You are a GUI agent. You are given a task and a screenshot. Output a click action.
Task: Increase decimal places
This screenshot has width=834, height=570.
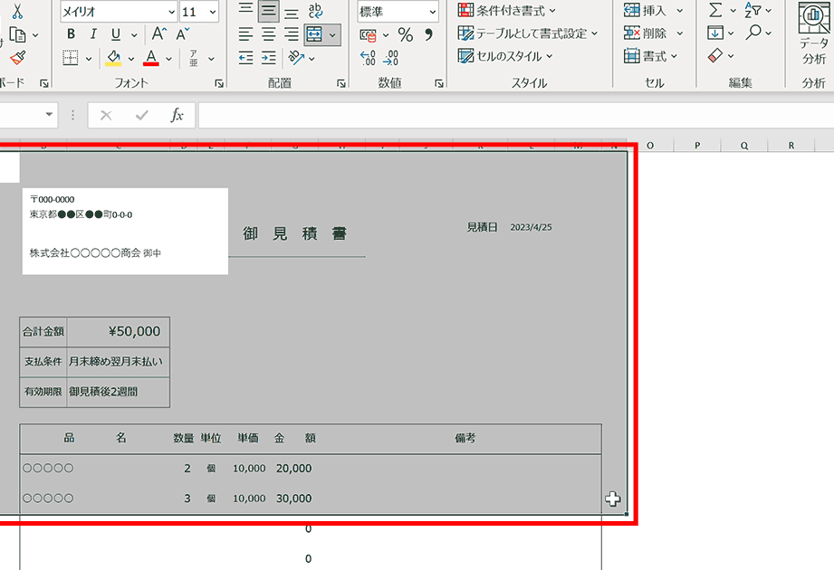point(368,58)
